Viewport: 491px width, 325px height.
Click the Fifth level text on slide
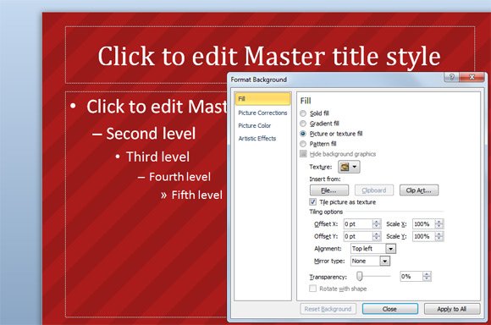pyautogui.click(x=197, y=195)
